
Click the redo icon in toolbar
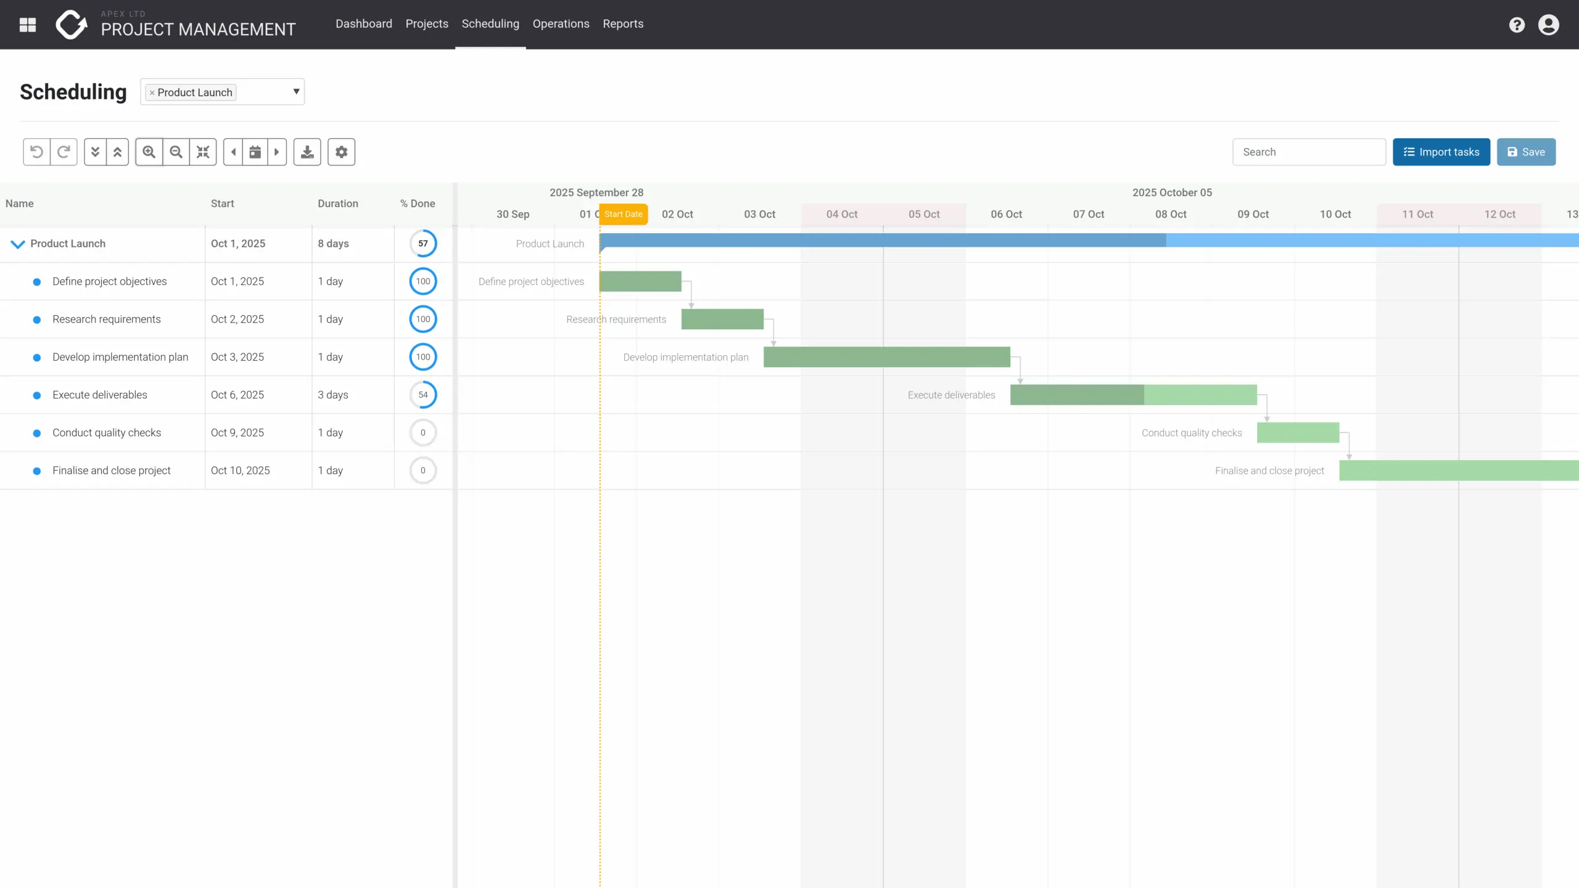pyautogui.click(x=64, y=152)
